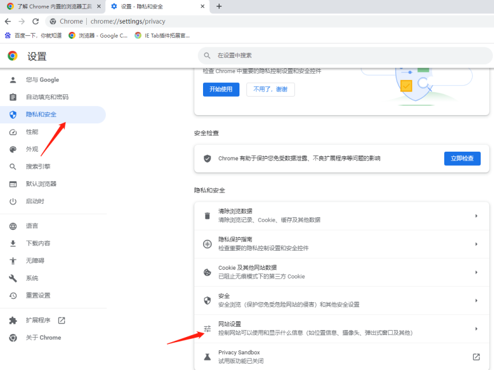The width and height of the screenshot is (494, 370).
Task: Click the browser back arrow
Action: click(x=8, y=21)
